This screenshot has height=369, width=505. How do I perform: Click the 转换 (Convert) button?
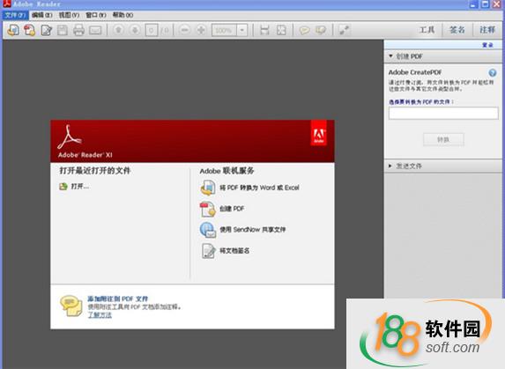443,140
